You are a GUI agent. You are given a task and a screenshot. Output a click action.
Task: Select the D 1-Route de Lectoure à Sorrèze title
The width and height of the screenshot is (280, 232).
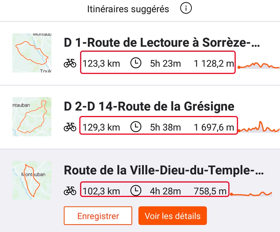coord(162,42)
